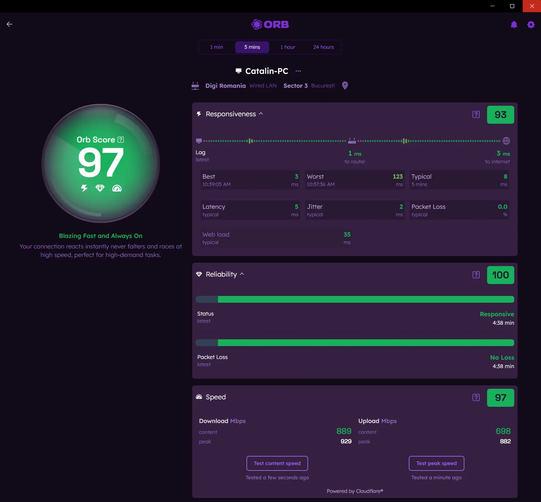
Task: Click the diamond icon in orb
Action: coord(100,188)
